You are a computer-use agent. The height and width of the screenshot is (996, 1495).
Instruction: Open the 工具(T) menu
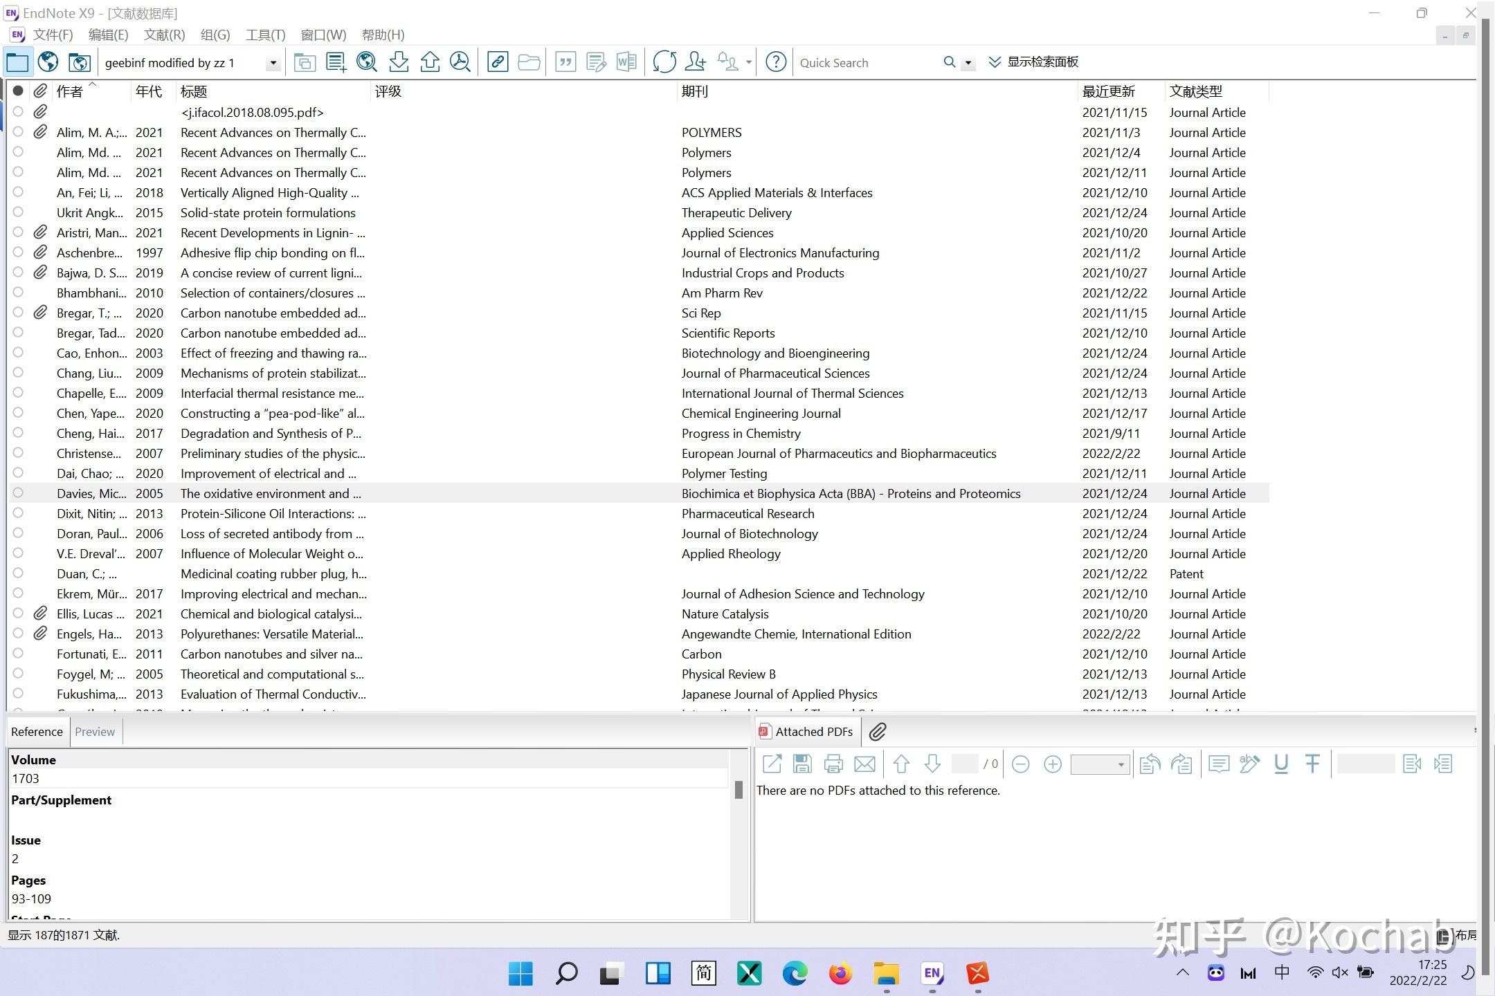pyautogui.click(x=265, y=35)
